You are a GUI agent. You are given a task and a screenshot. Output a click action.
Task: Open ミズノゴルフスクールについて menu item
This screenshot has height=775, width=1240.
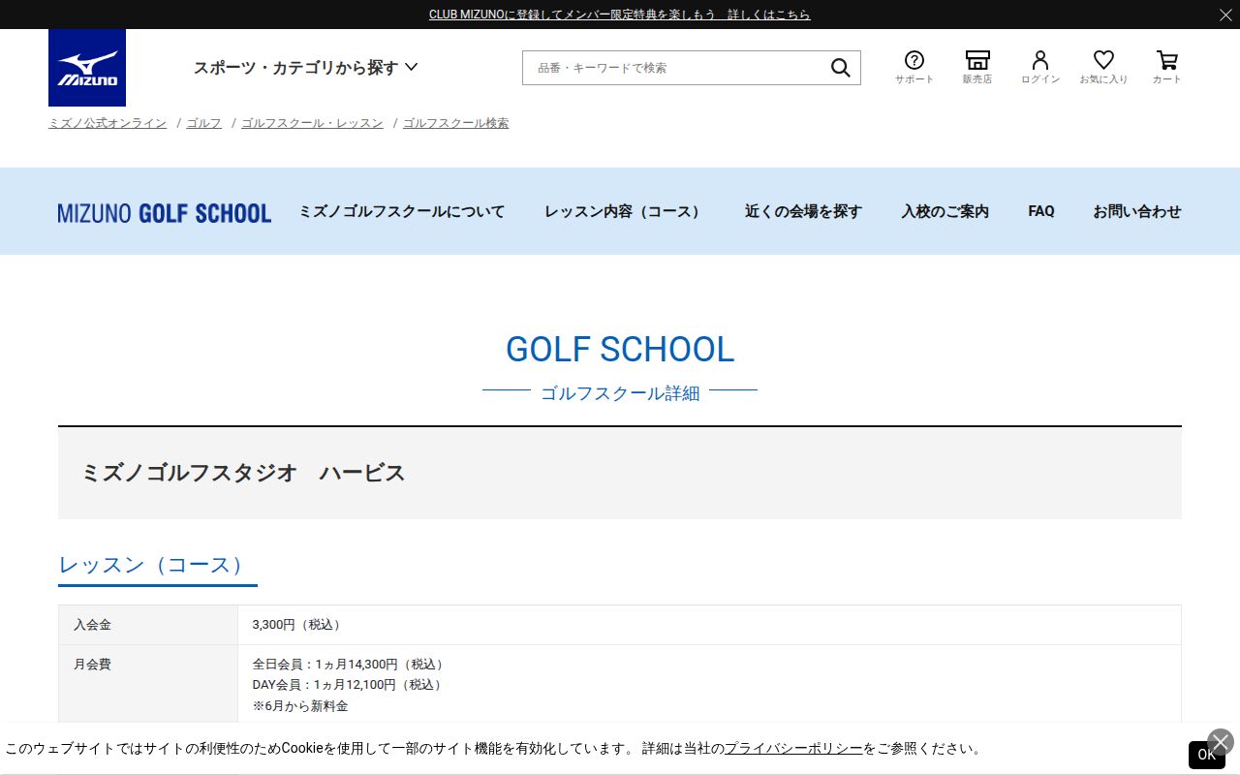tap(402, 211)
